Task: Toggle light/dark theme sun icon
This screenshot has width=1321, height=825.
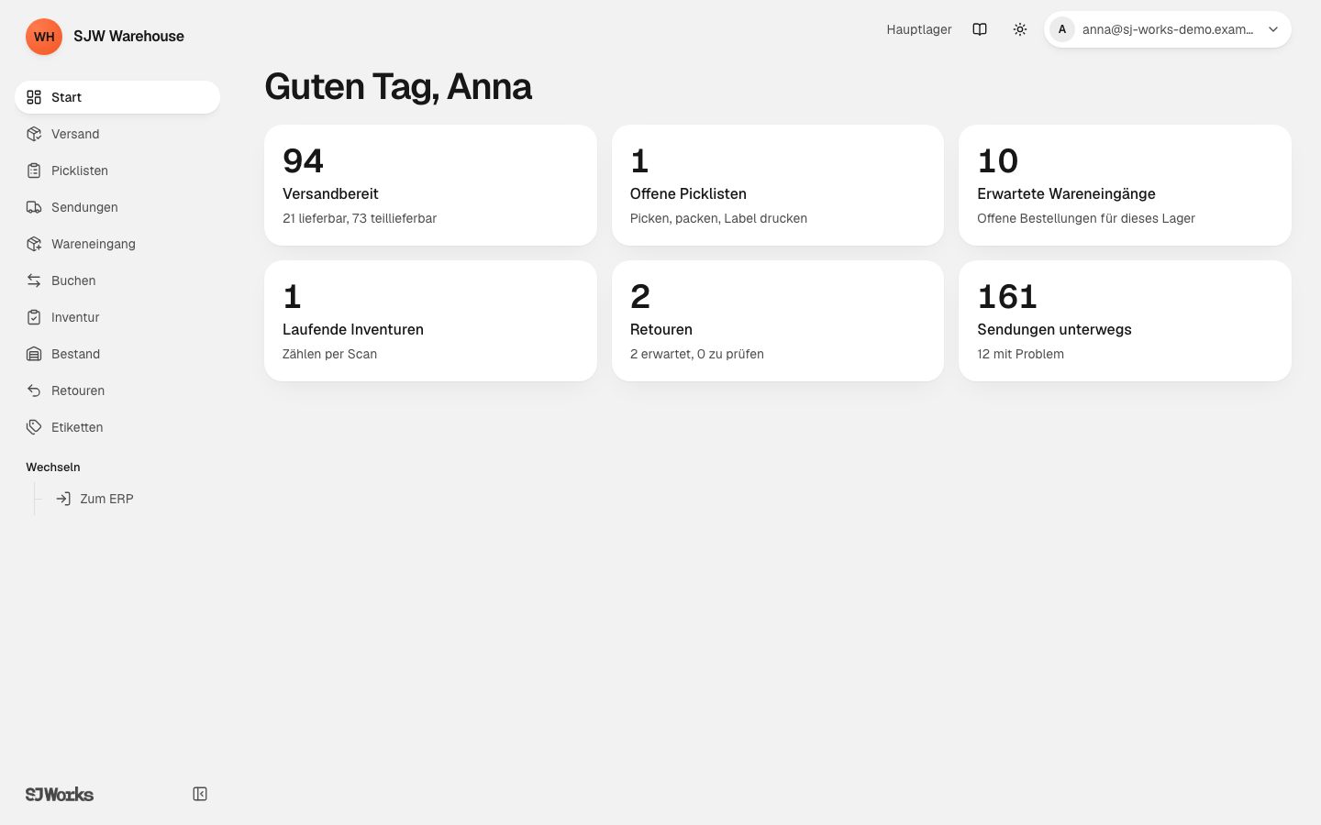Action: pos(1020,29)
